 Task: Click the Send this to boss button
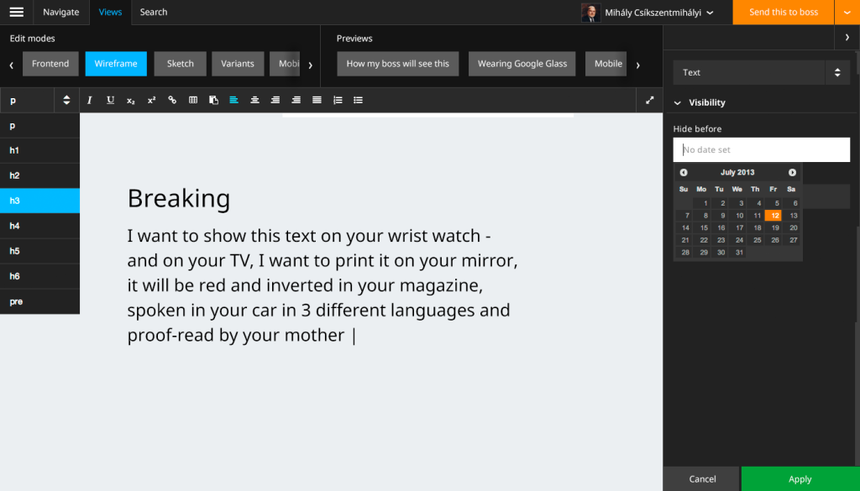tap(783, 12)
